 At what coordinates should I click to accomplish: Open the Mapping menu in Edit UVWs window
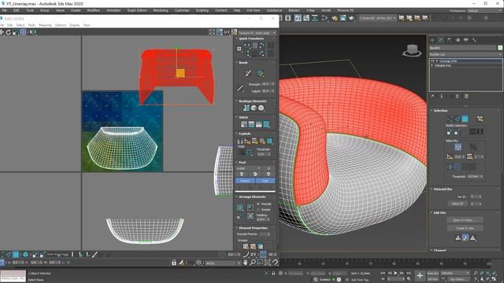45,25
